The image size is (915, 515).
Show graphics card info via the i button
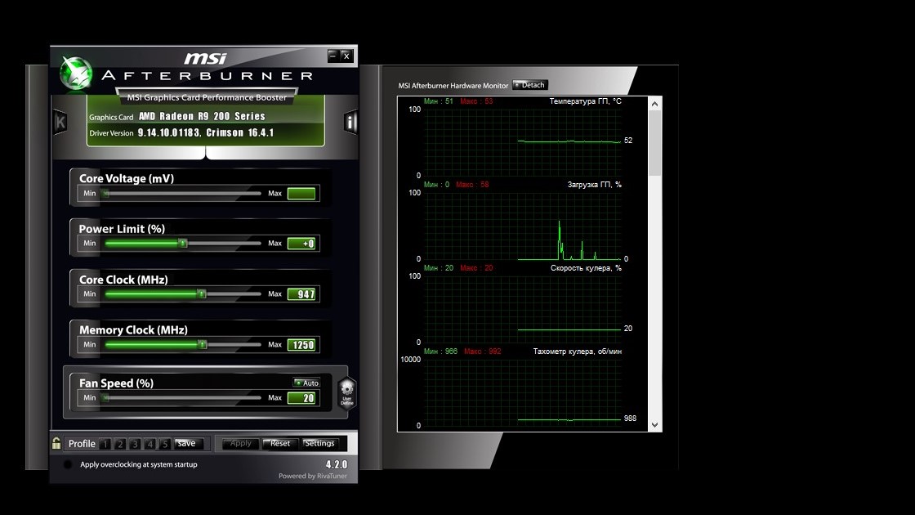(350, 122)
